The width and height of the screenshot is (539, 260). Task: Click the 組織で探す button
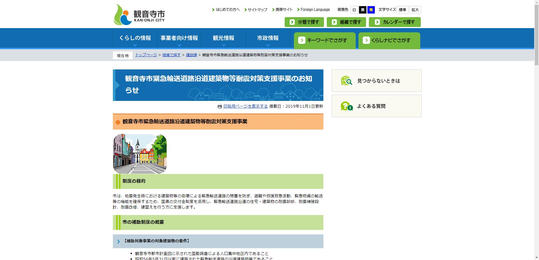point(346,22)
